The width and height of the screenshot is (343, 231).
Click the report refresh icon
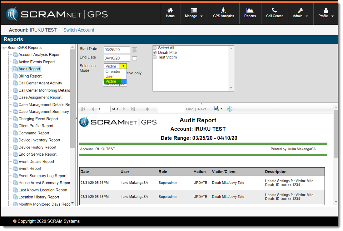tap(230, 109)
